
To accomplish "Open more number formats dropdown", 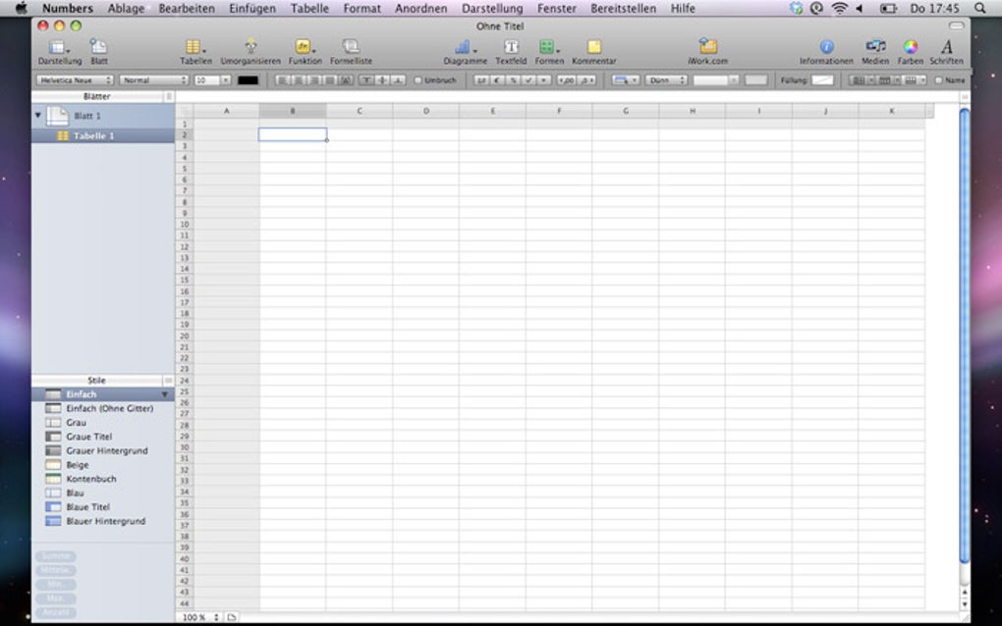I will coord(544,80).
